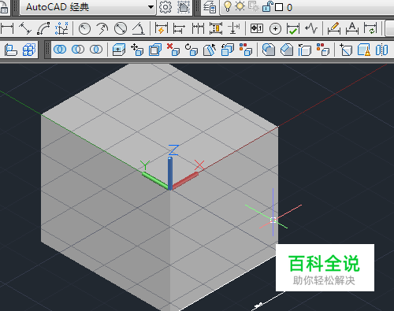This screenshot has width=394, height=311.
Task: Select the Extrude Faces tool
Action: pyautogui.click(x=119, y=50)
